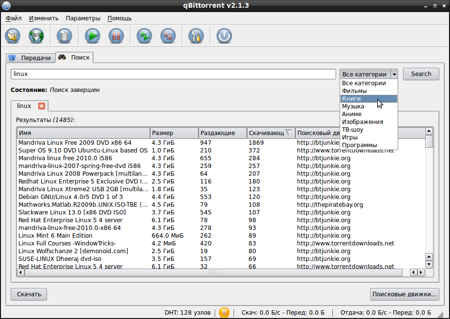
Task: Sort results by Раздающие column header
Action: pos(223,133)
